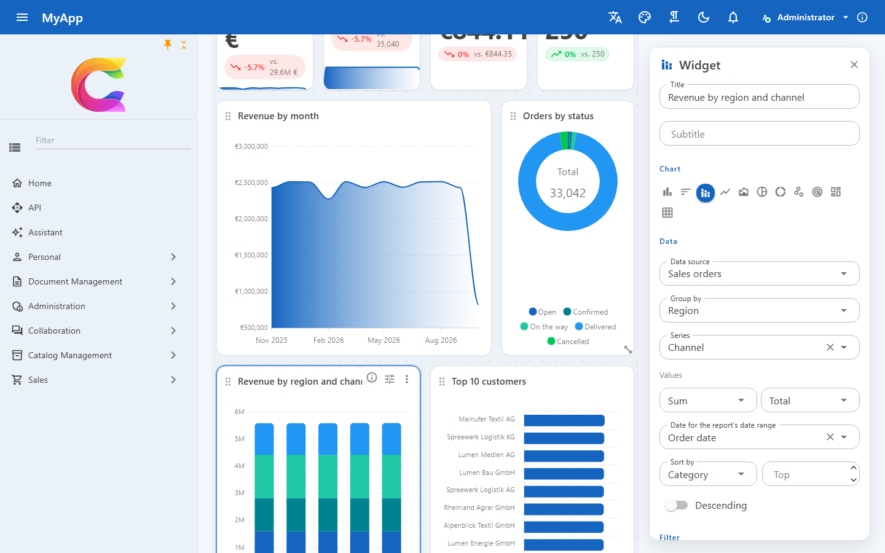
Task: Expand the Sales menu group
Action: (98, 380)
